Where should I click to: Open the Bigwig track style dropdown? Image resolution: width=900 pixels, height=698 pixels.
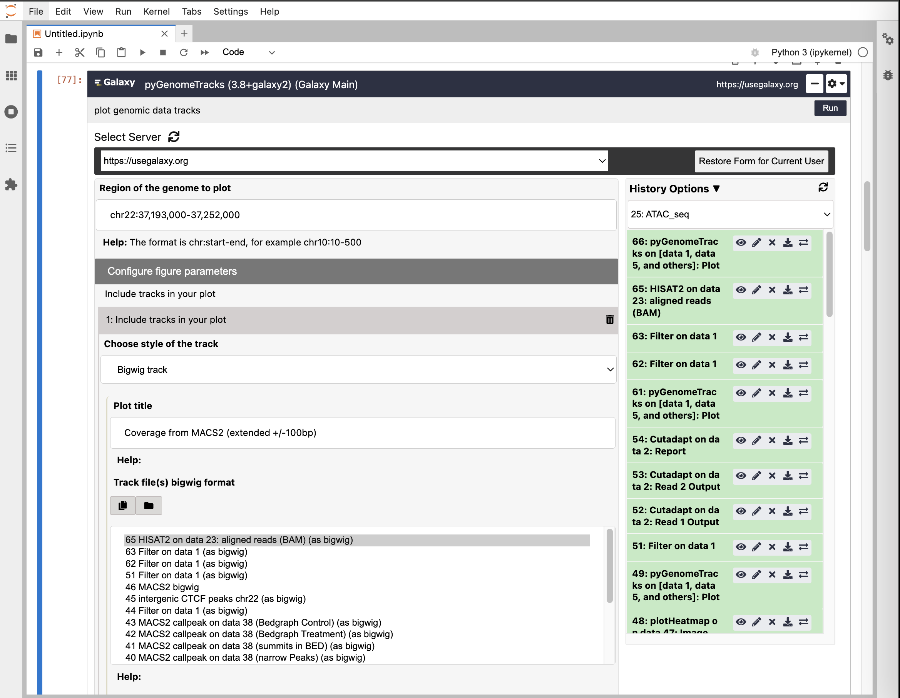[358, 369]
